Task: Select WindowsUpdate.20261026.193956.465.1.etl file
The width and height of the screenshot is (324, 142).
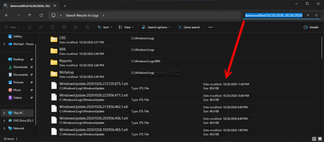Action: 180,132
